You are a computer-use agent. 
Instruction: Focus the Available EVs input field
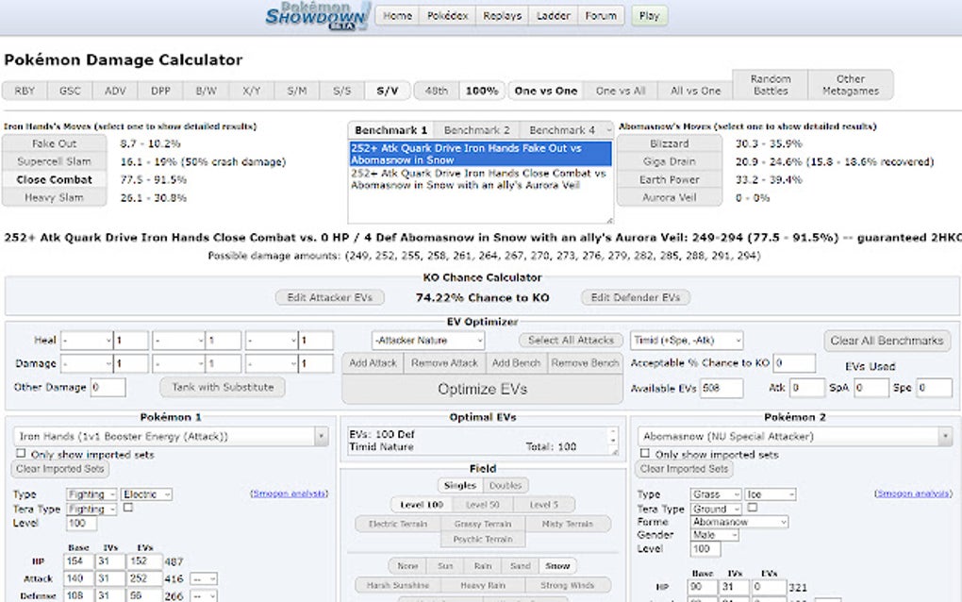click(x=721, y=388)
